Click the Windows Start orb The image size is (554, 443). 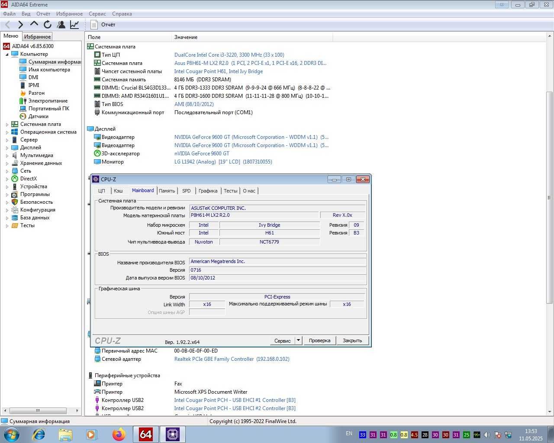(11, 434)
